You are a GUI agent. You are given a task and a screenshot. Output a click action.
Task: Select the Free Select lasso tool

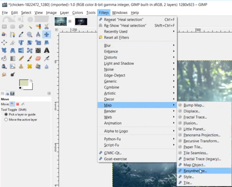point(21,27)
